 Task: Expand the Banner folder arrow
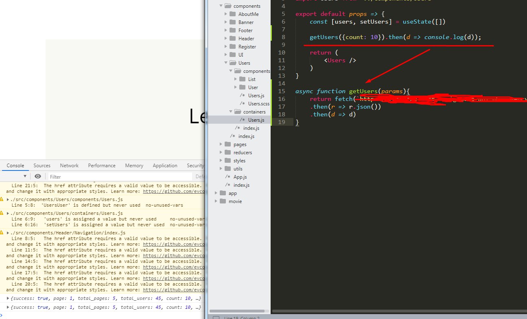pyautogui.click(x=226, y=22)
